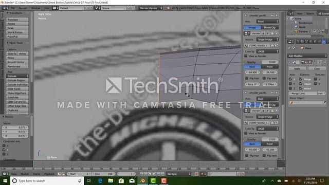Open the File menu
Viewport: 329px width, 185px height.
pyautogui.click(x=13, y=8)
